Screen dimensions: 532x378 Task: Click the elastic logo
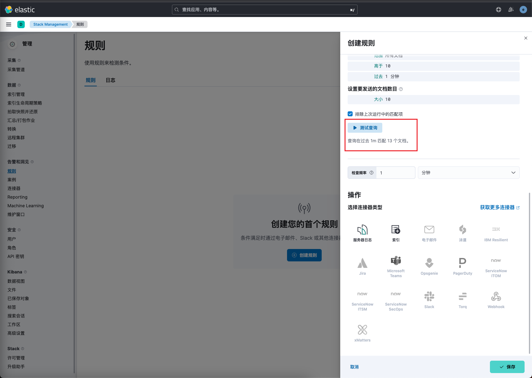pyautogui.click(x=20, y=10)
